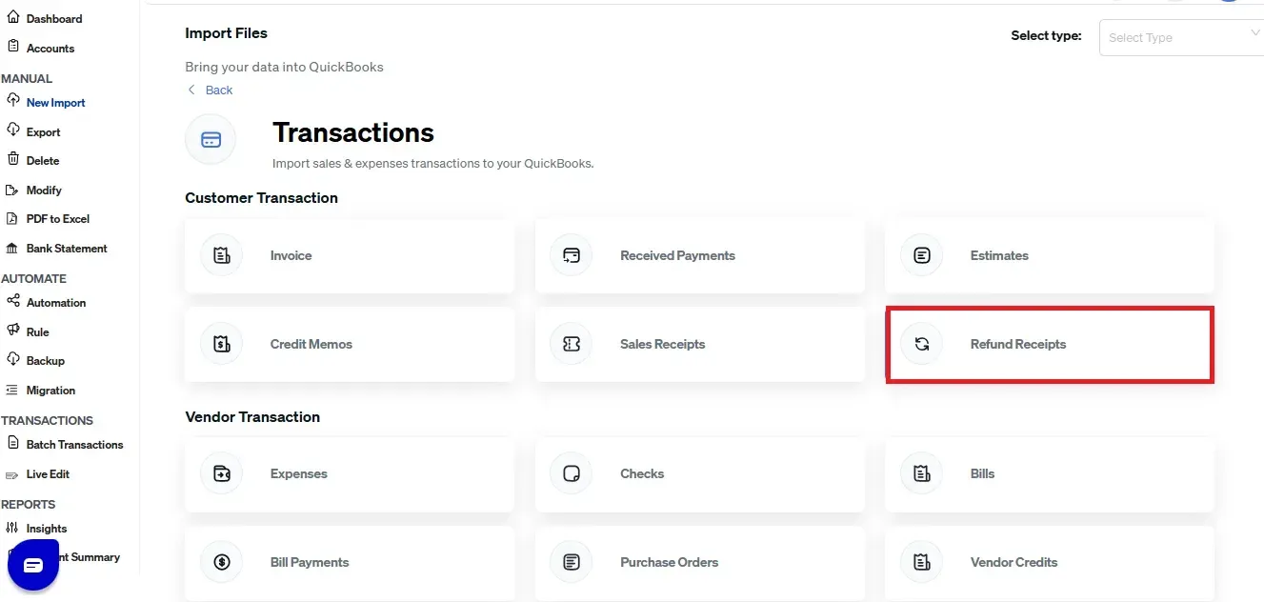Select the Estimates icon

coord(922,255)
